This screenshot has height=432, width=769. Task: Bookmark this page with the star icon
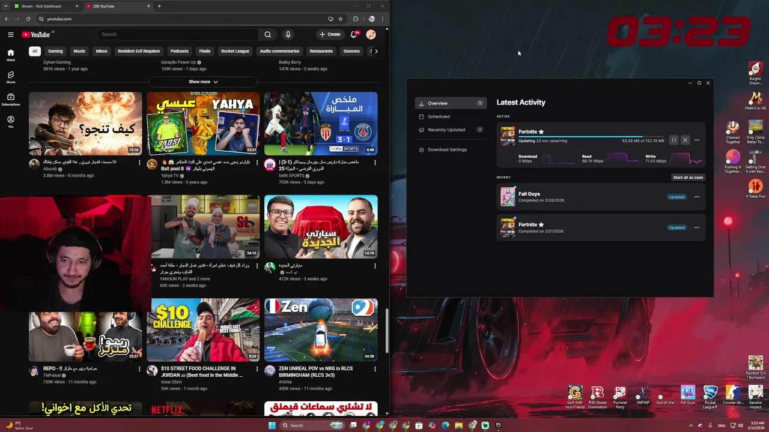click(340, 19)
